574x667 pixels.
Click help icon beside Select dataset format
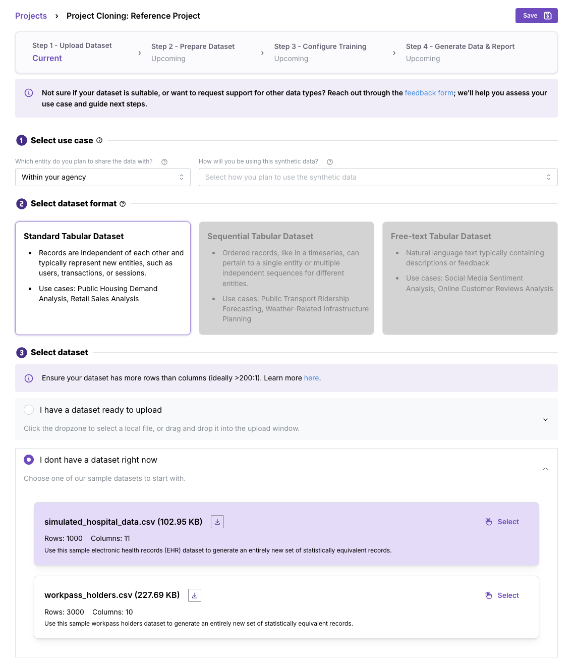(123, 204)
